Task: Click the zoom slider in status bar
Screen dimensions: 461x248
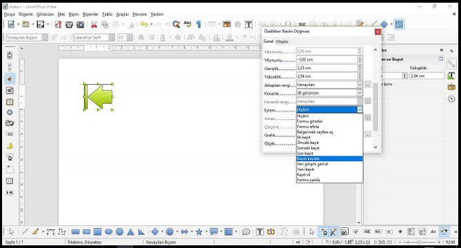Action: (x=420, y=242)
